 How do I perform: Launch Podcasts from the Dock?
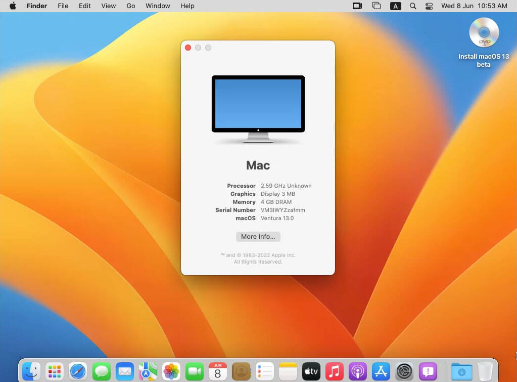click(x=357, y=371)
